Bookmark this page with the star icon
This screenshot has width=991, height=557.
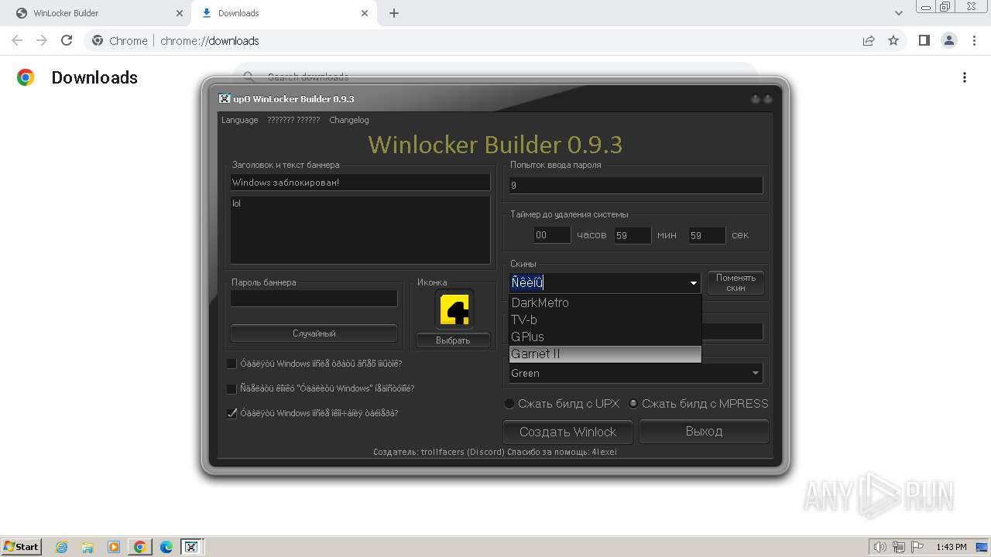[x=893, y=40]
